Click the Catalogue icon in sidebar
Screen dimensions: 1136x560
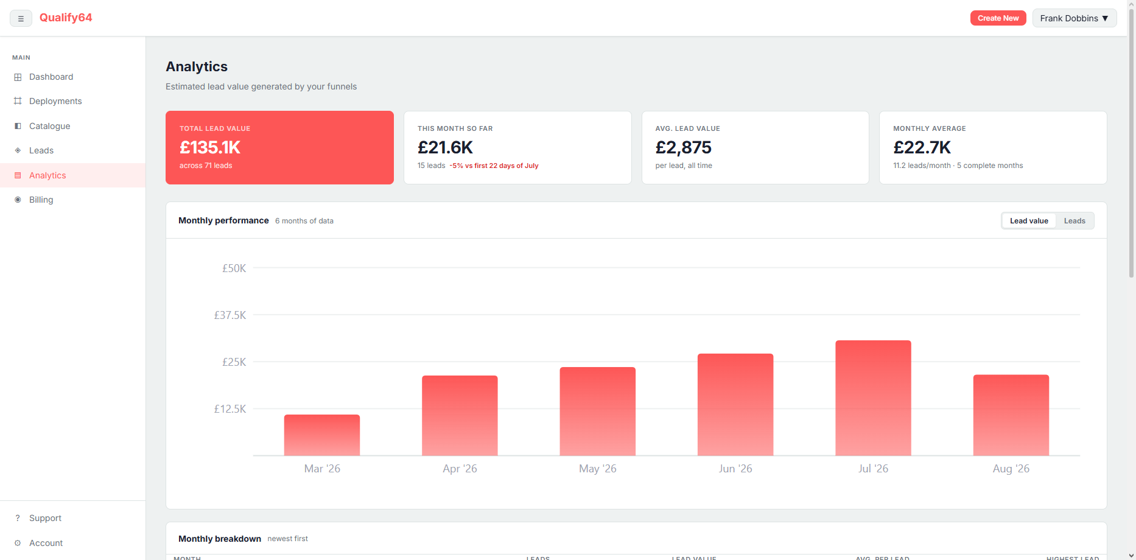pyautogui.click(x=18, y=126)
